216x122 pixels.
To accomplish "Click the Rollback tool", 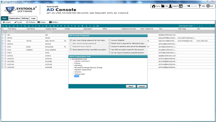I will pos(31,22).
